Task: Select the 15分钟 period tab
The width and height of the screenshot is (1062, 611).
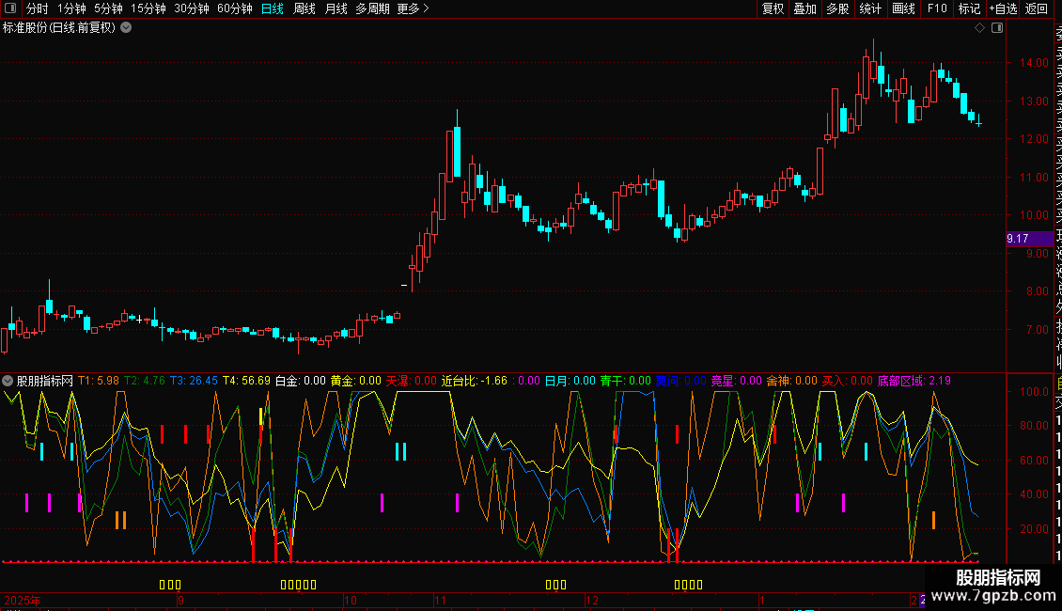Action: 148,8
